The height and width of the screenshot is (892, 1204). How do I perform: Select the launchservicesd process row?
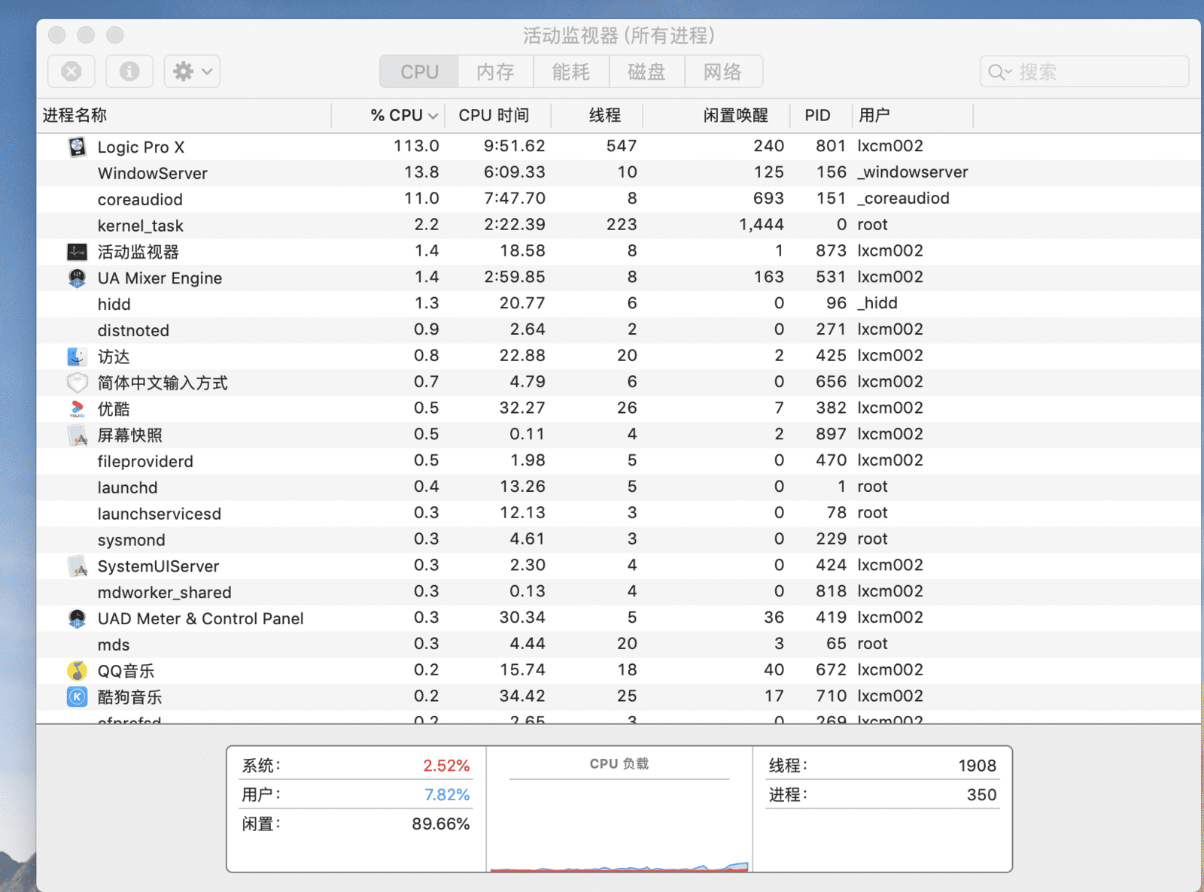pos(619,514)
